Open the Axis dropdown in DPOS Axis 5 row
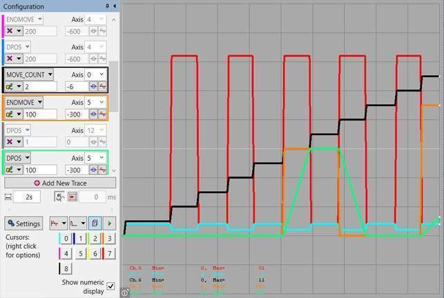Viewport: 444px width, 298px height. click(95, 158)
